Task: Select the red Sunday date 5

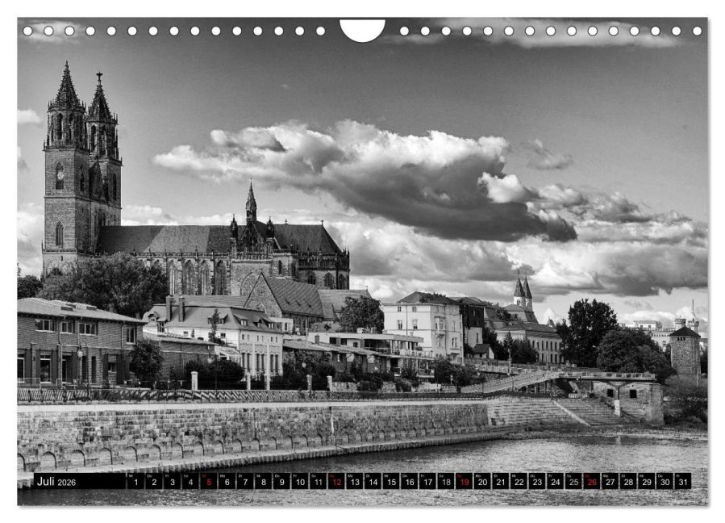Action: click(208, 482)
